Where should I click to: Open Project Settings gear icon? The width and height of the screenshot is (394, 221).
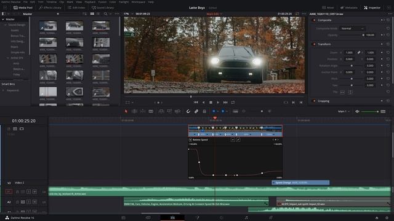387,218
